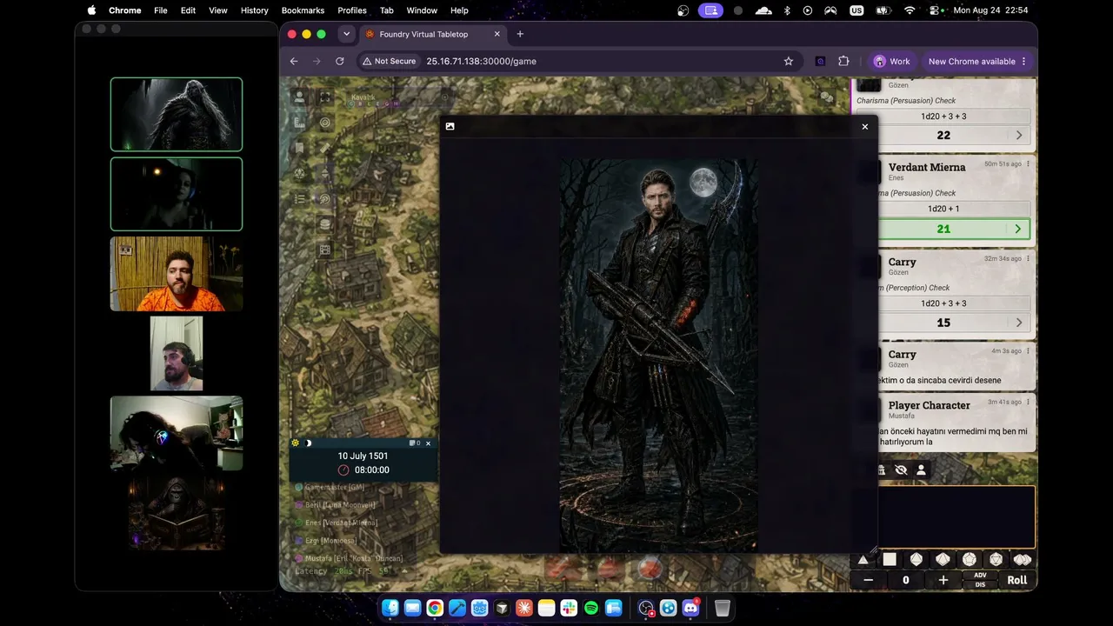The image size is (1113, 626).
Task: Click the modifier value field showing 0
Action: coord(905,580)
